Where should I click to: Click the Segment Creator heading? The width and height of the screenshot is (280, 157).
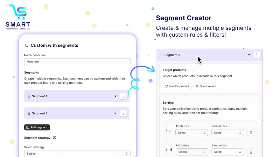[x=183, y=18]
